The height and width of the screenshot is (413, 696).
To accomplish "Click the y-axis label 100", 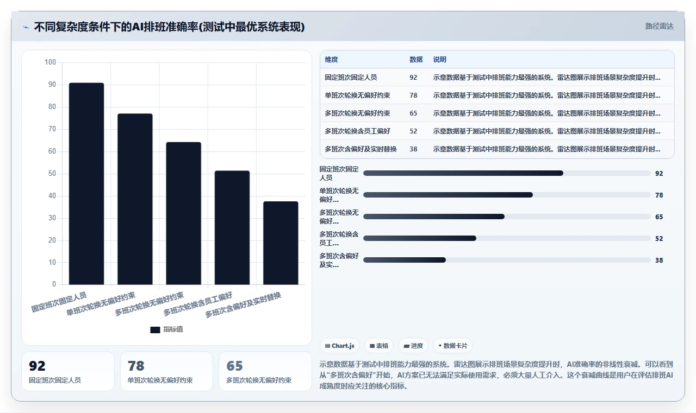I will (50, 62).
